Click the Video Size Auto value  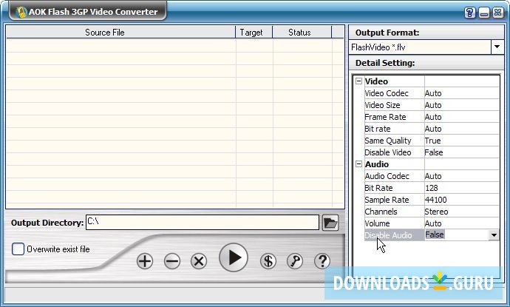tap(433, 105)
